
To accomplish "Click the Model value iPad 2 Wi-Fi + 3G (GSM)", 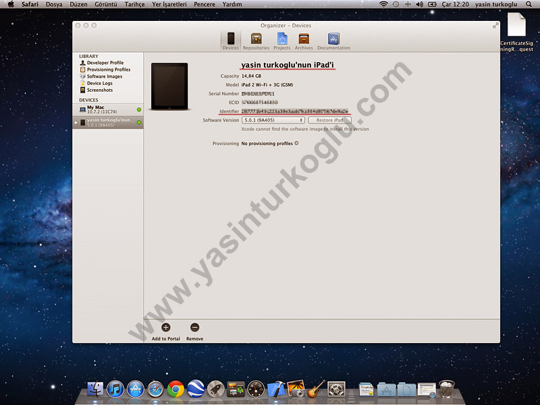I will (267, 85).
